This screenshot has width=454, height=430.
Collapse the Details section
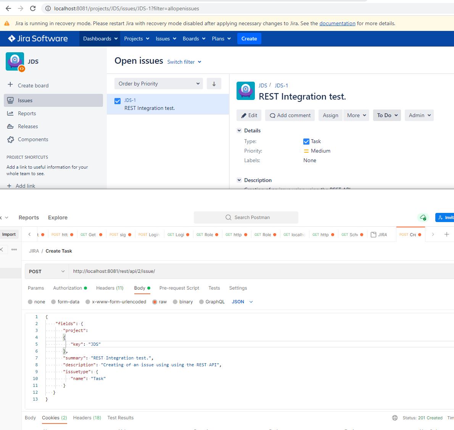click(x=239, y=130)
